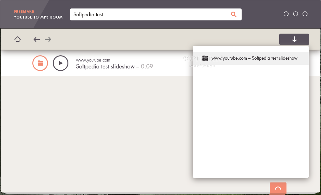Click the 0:09 track duration
321x195 pixels.
click(147, 66)
